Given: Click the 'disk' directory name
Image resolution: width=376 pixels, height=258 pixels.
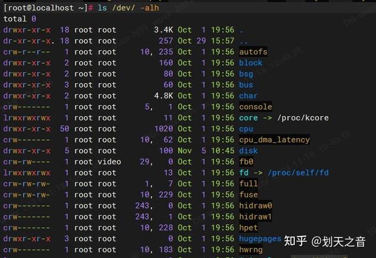Looking at the screenshot, I should 248,151.
